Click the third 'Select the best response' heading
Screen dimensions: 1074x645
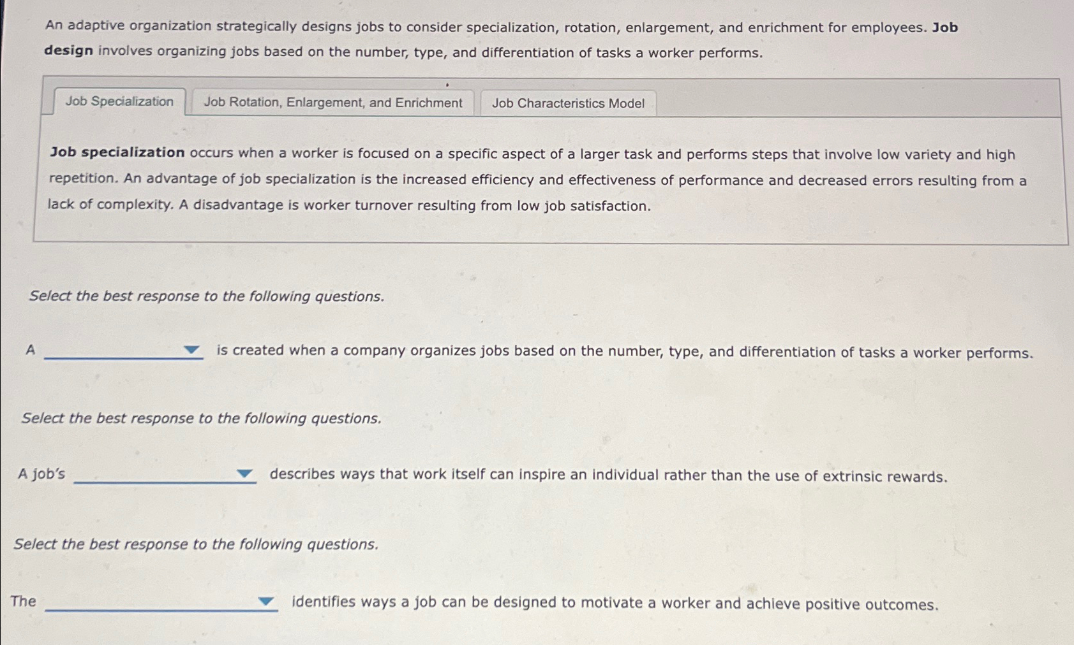coord(196,543)
